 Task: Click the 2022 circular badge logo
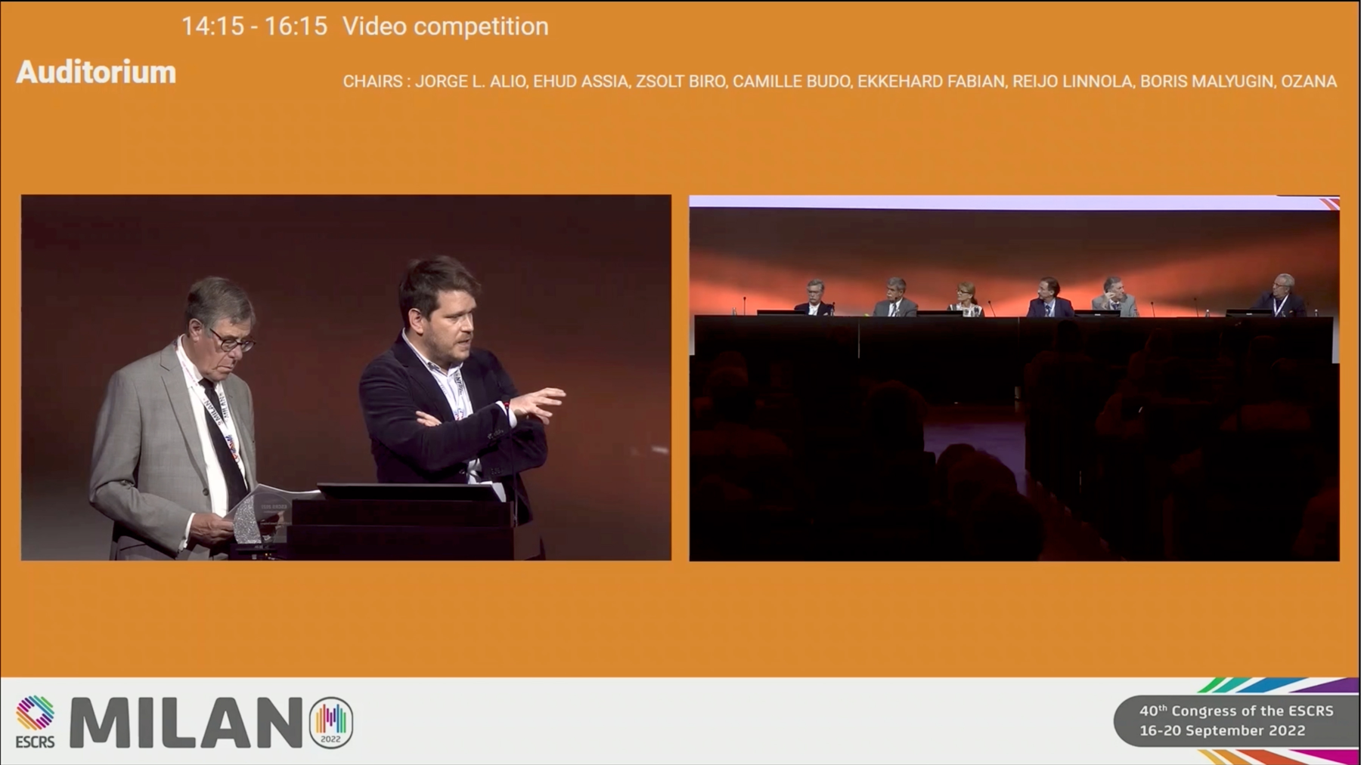click(331, 723)
